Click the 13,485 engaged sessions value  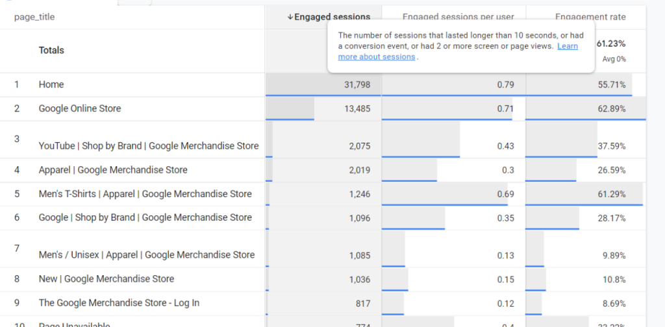[357, 108]
